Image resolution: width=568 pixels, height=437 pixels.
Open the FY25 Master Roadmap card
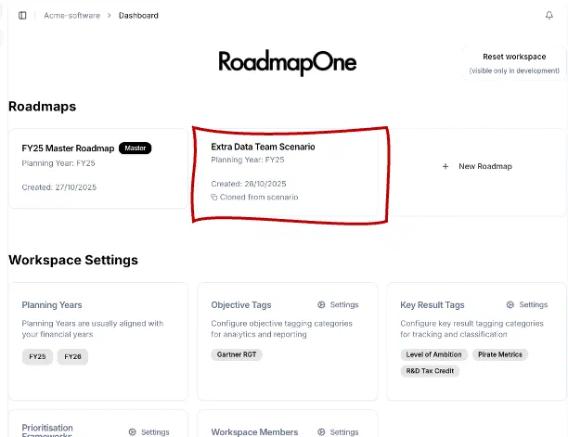tap(98, 168)
